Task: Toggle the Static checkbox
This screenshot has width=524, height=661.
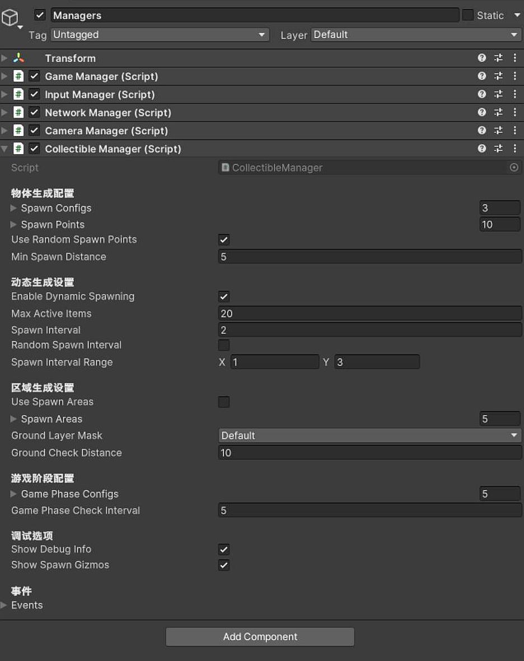Action: pos(468,15)
